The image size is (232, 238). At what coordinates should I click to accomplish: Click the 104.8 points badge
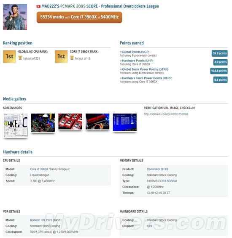pyautogui.click(x=219, y=71)
